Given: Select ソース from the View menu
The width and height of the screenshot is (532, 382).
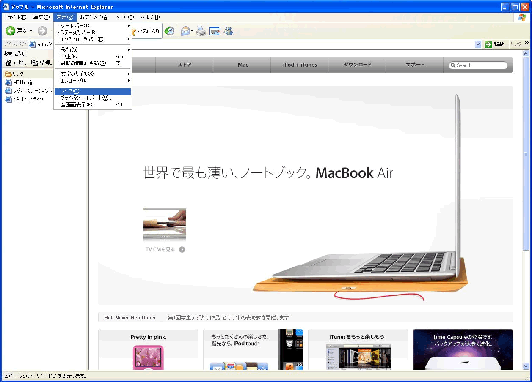Looking at the screenshot, I should pos(93,91).
